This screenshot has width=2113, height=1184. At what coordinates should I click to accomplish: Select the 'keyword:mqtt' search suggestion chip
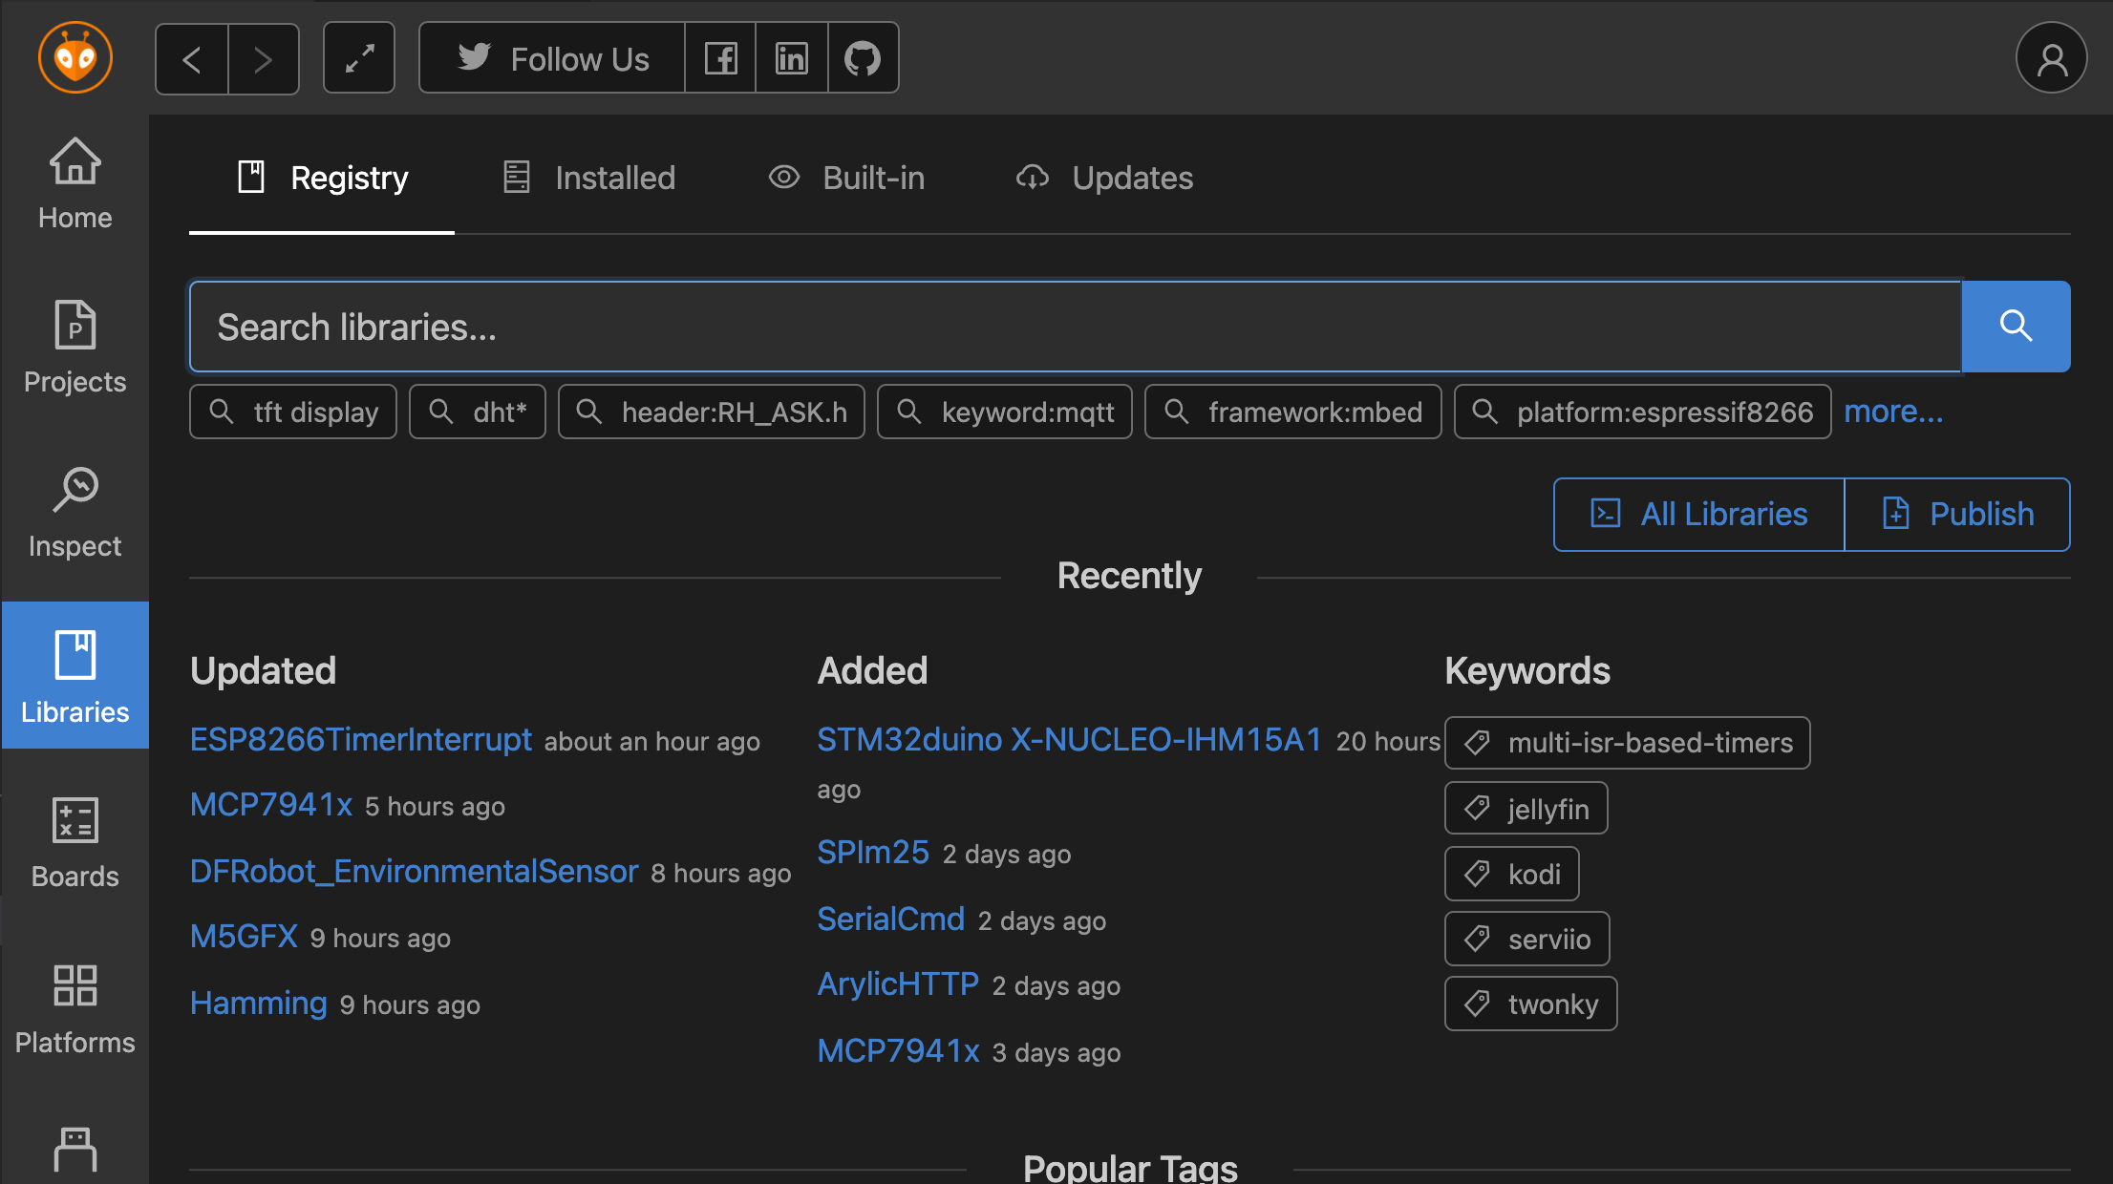1005,412
